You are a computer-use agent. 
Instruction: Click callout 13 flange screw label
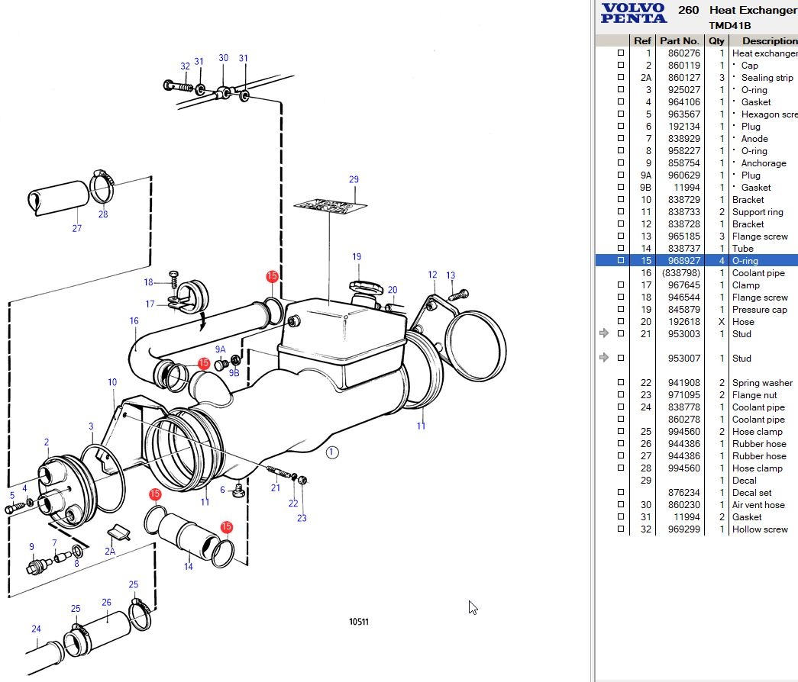[x=451, y=275]
